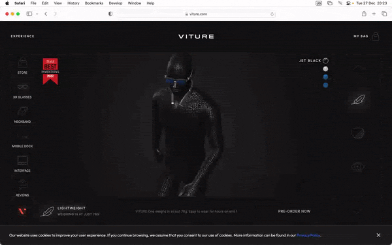
Task: Click the My Bag text link
Action: coord(361,36)
